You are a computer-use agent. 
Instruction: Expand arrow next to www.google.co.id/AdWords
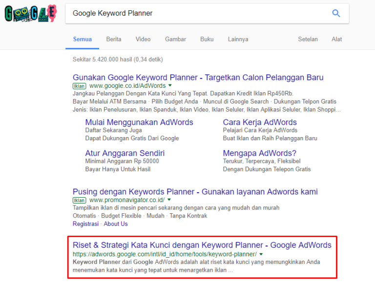point(170,85)
